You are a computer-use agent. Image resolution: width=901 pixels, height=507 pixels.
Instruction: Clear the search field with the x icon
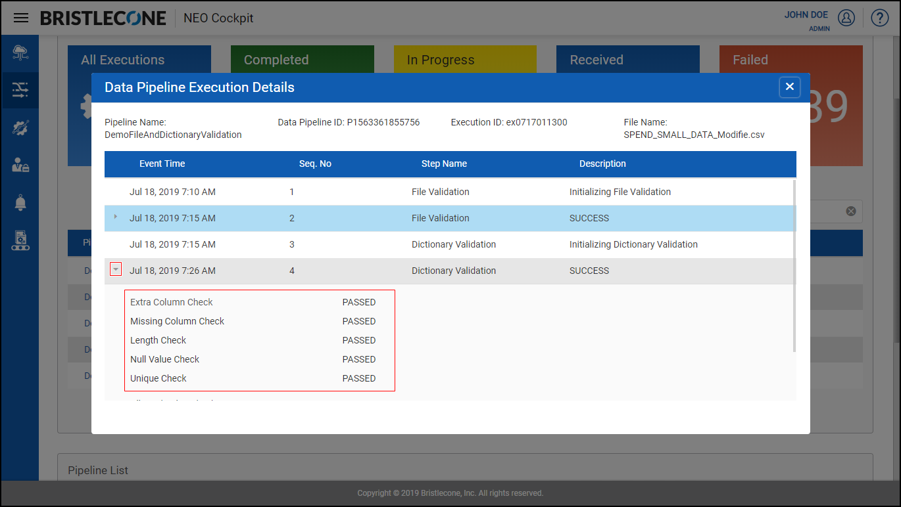click(x=851, y=211)
